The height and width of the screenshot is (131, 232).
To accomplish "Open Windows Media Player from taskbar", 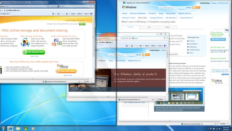I will click(x=33, y=129).
